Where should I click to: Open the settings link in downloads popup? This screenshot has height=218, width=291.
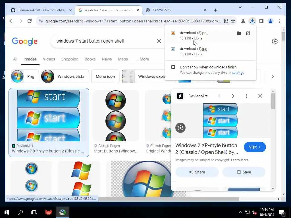point(238,73)
